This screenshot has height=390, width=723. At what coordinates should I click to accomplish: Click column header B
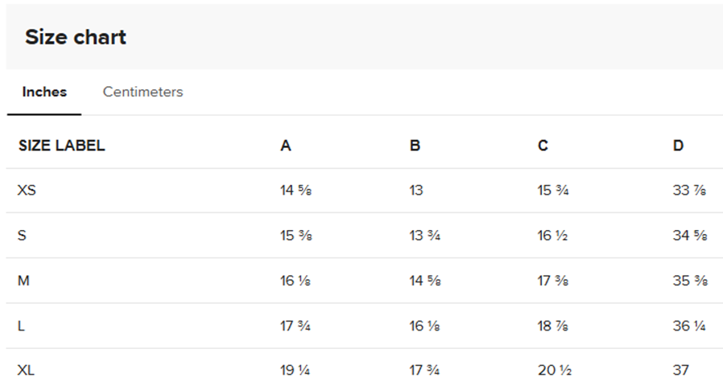click(x=415, y=146)
